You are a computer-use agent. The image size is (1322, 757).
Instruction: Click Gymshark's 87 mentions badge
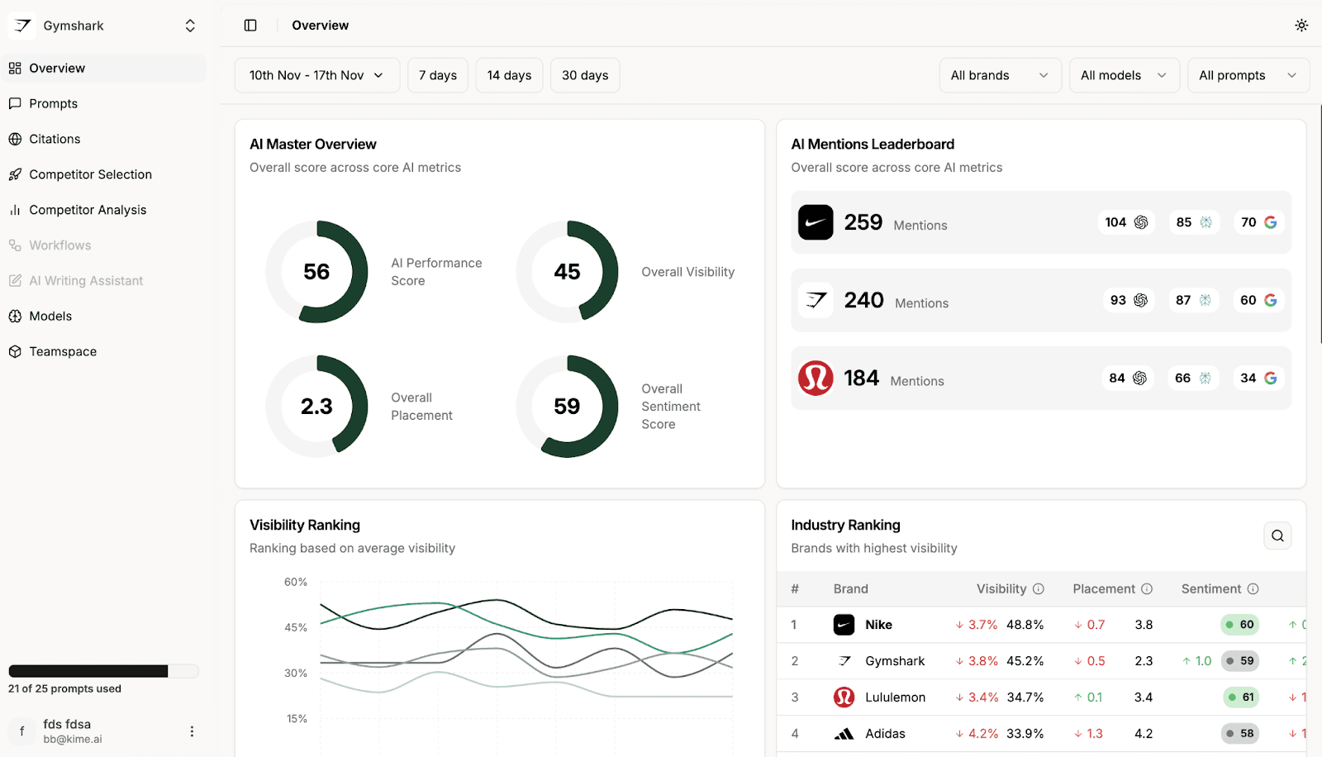(1194, 300)
